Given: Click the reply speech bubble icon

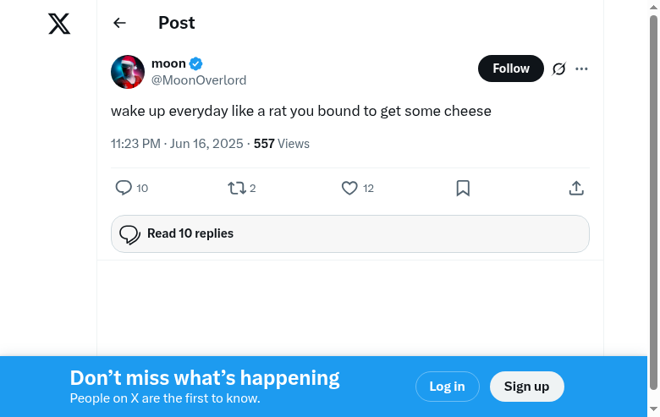Looking at the screenshot, I should [x=124, y=188].
